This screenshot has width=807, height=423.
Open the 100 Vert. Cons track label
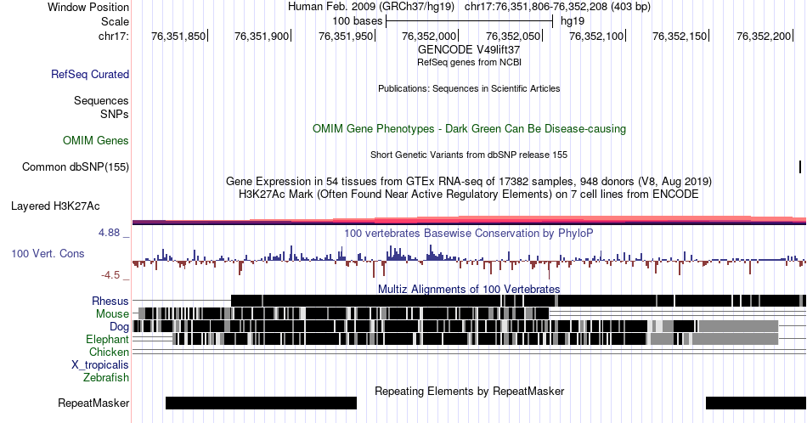(48, 253)
